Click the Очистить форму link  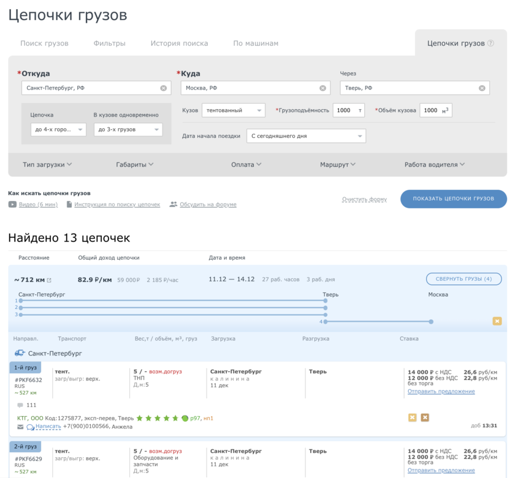point(364,199)
